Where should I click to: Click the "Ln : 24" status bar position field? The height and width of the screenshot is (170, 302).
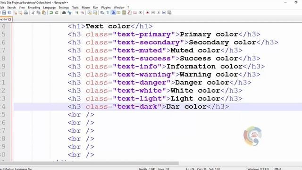click(x=190, y=169)
